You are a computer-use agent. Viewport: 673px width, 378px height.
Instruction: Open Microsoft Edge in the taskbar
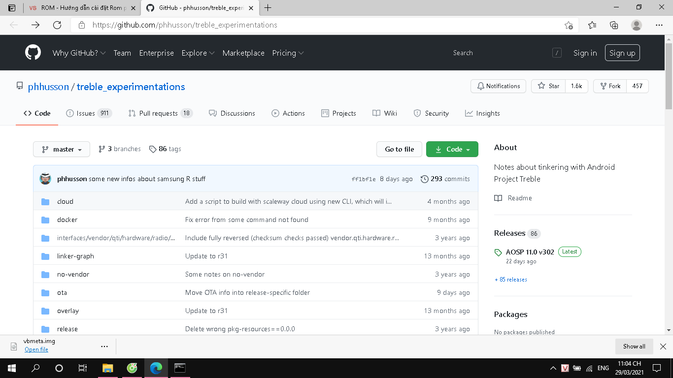coord(156,368)
